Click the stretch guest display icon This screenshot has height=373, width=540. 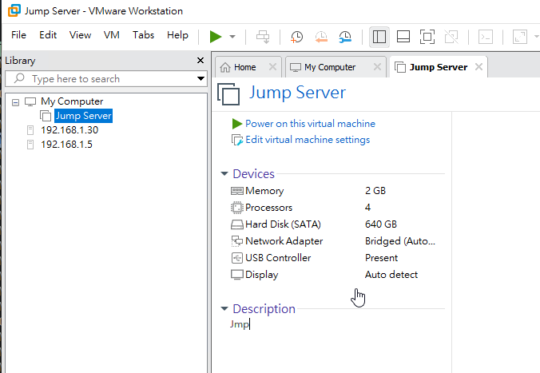coord(520,37)
